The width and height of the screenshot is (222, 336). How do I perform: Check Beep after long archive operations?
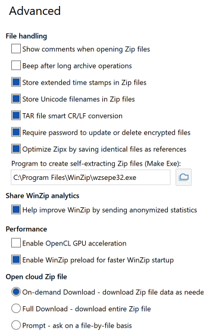point(16,66)
